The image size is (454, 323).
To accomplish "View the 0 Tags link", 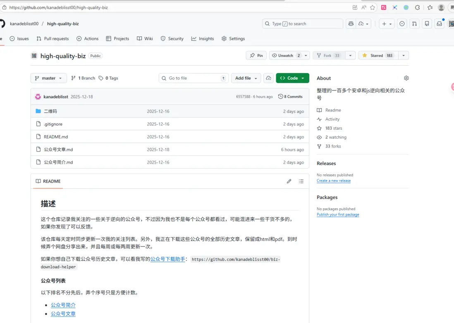I will click(x=108, y=78).
